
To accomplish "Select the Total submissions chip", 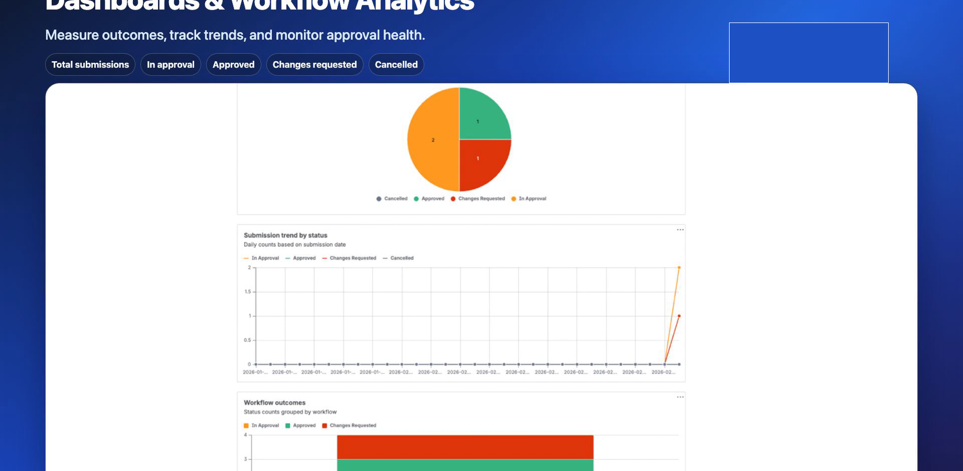I will coord(90,64).
